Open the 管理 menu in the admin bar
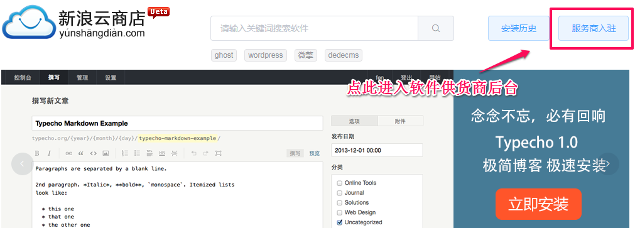This screenshot has width=635, height=228. click(82, 78)
